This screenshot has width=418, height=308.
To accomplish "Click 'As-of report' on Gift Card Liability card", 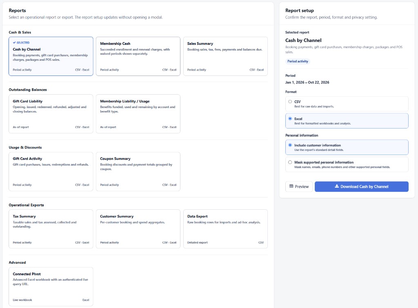I will pyautogui.click(x=21, y=127).
